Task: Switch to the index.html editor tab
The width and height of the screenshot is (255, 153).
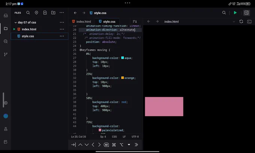Action: 82,21
